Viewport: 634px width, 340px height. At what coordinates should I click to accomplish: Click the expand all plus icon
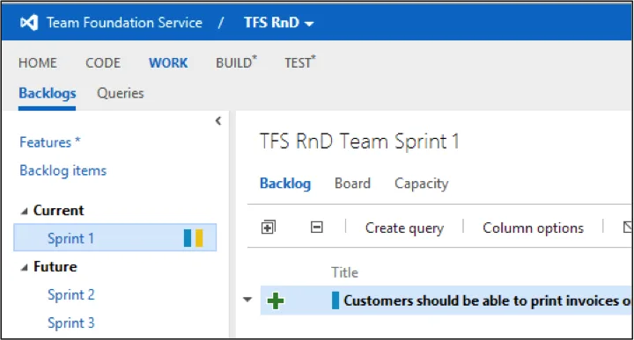268,227
